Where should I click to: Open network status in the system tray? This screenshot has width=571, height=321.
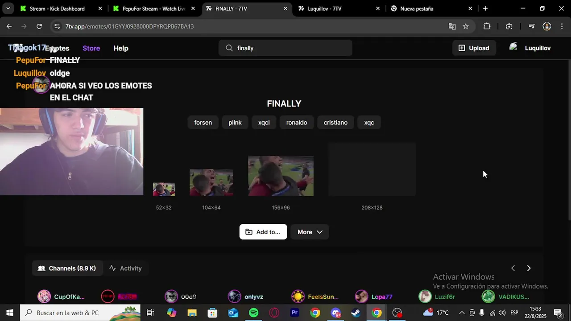pyautogui.click(x=492, y=313)
